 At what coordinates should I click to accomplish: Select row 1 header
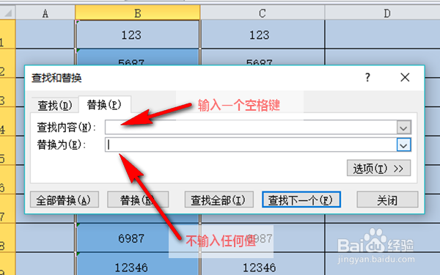point(7,34)
